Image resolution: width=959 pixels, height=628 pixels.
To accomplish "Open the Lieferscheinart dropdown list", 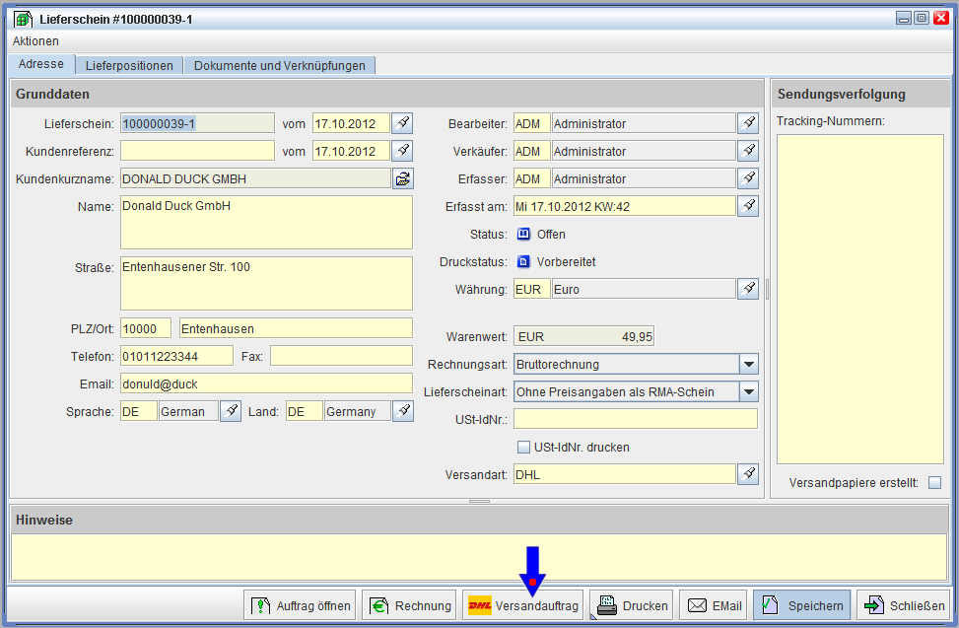I will coord(748,391).
